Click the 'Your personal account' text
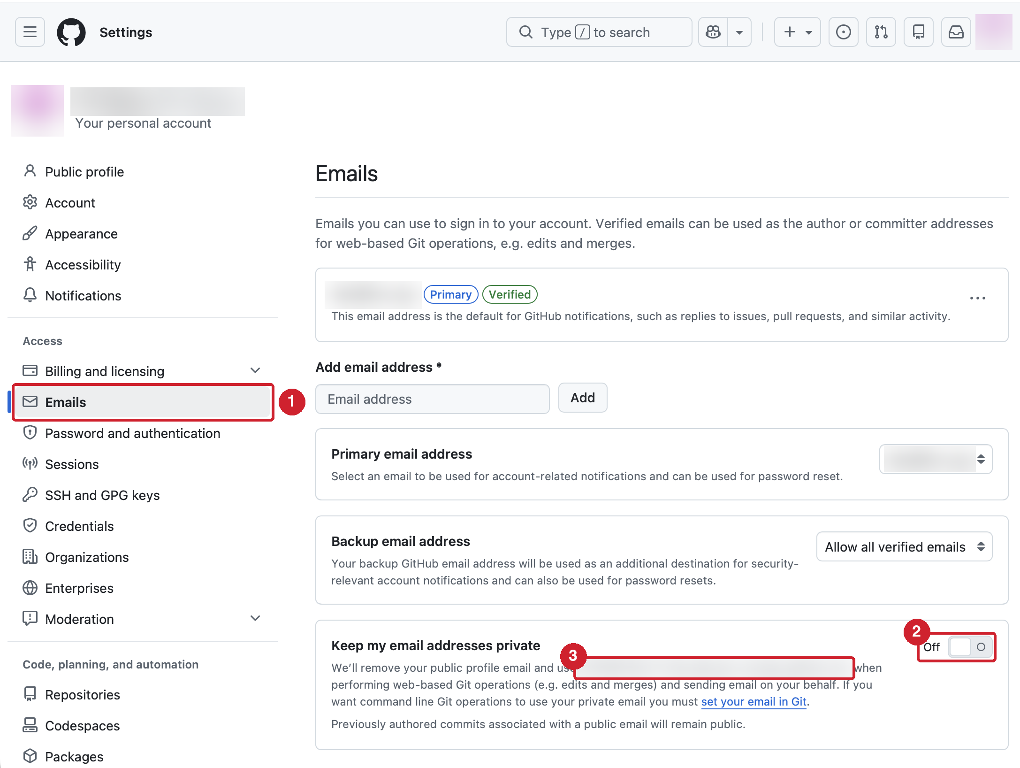This screenshot has height=768, width=1020. pyautogui.click(x=143, y=123)
